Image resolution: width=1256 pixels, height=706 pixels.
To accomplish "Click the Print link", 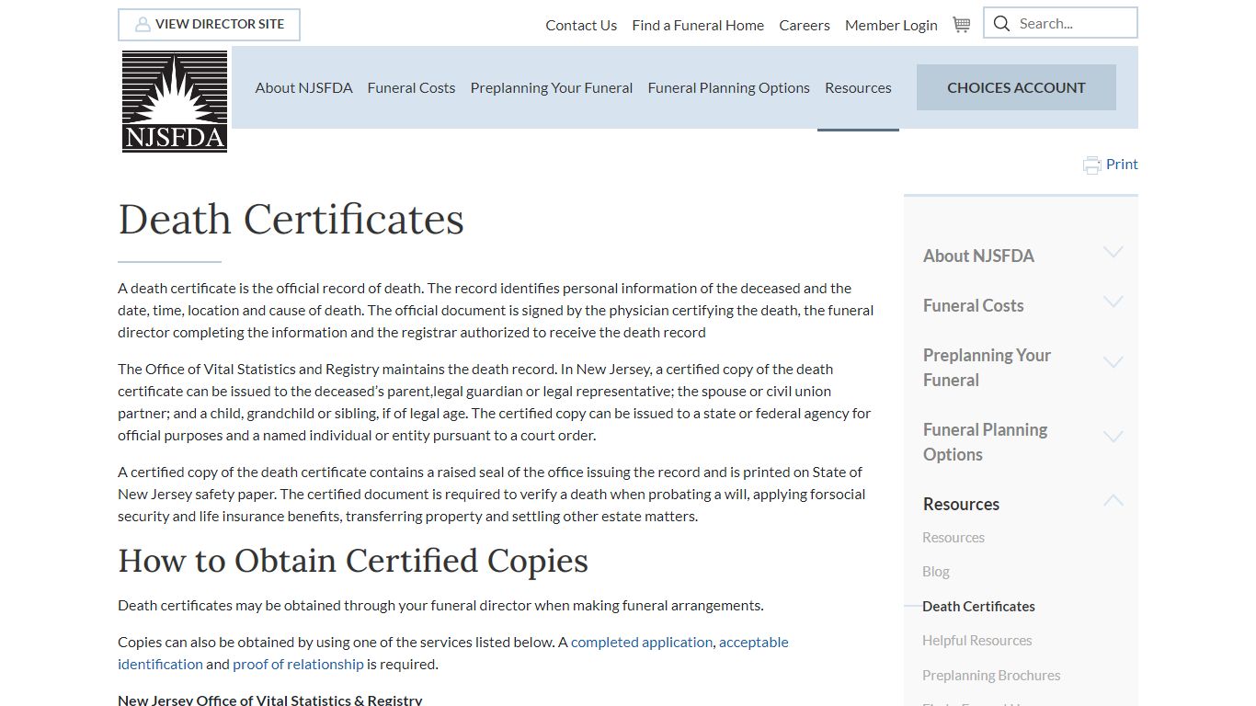I will [1122, 164].
